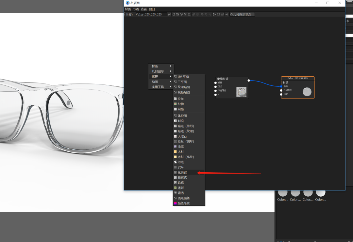Click the preview thumbnail in the 绝缘材质 node
The width and height of the screenshot is (353, 242).
241,92
